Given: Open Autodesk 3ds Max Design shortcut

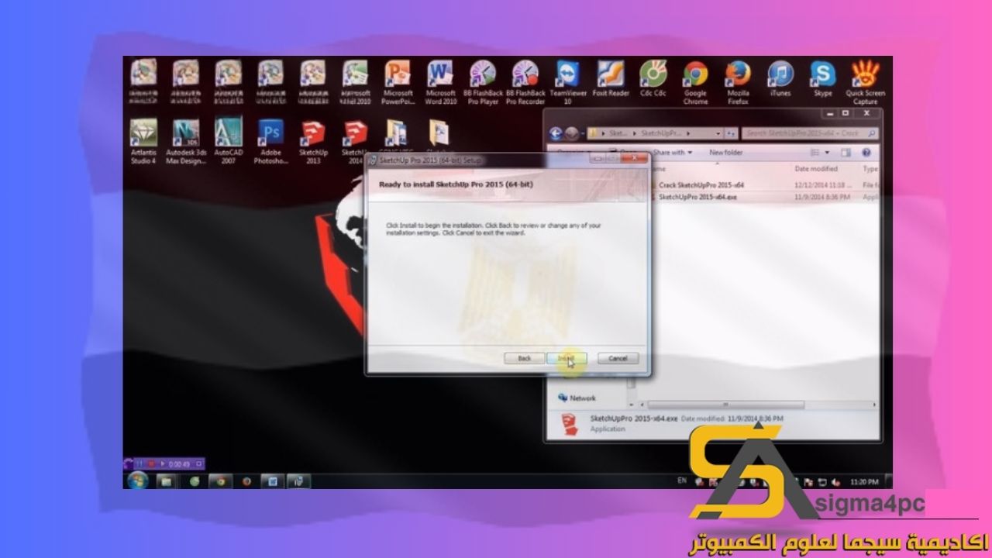Looking at the screenshot, I should 186,141.
